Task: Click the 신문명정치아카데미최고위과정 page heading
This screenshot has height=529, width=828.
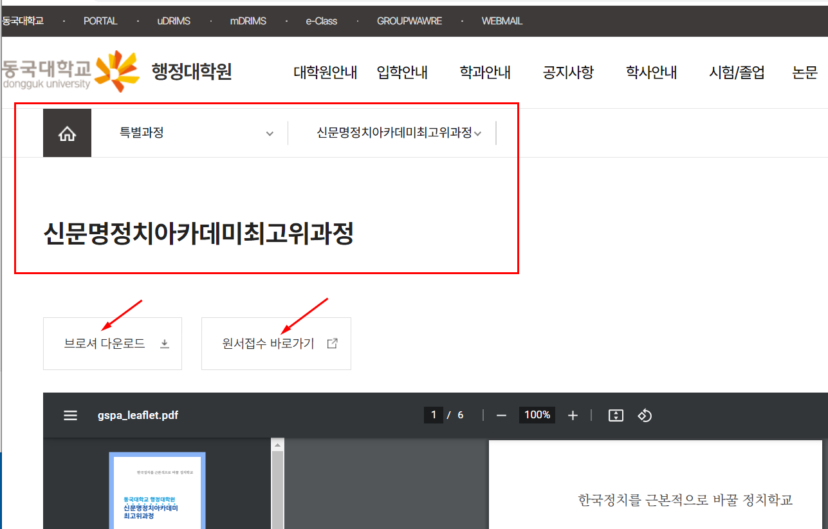Action: tap(199, 234)
